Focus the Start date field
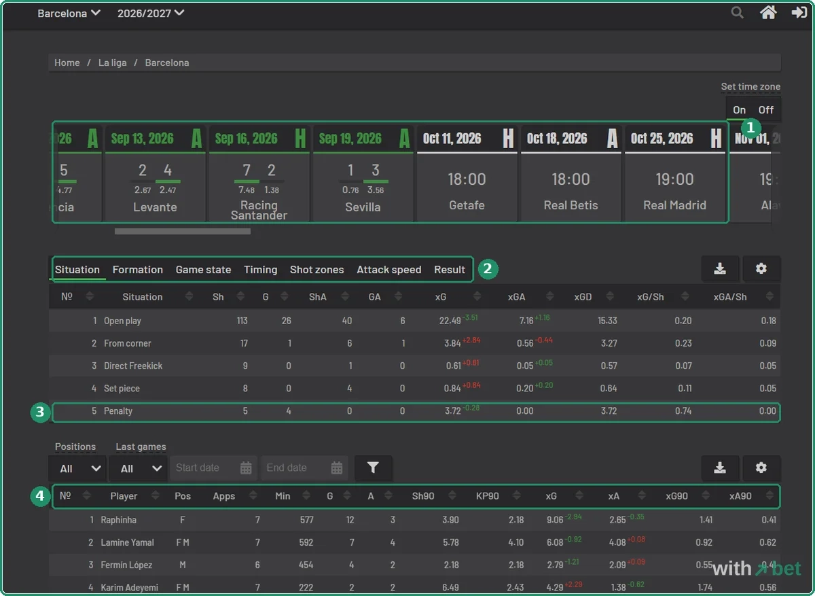Image resolution: width=815 pixels, height=596 pixels. [x=213, y=468]
